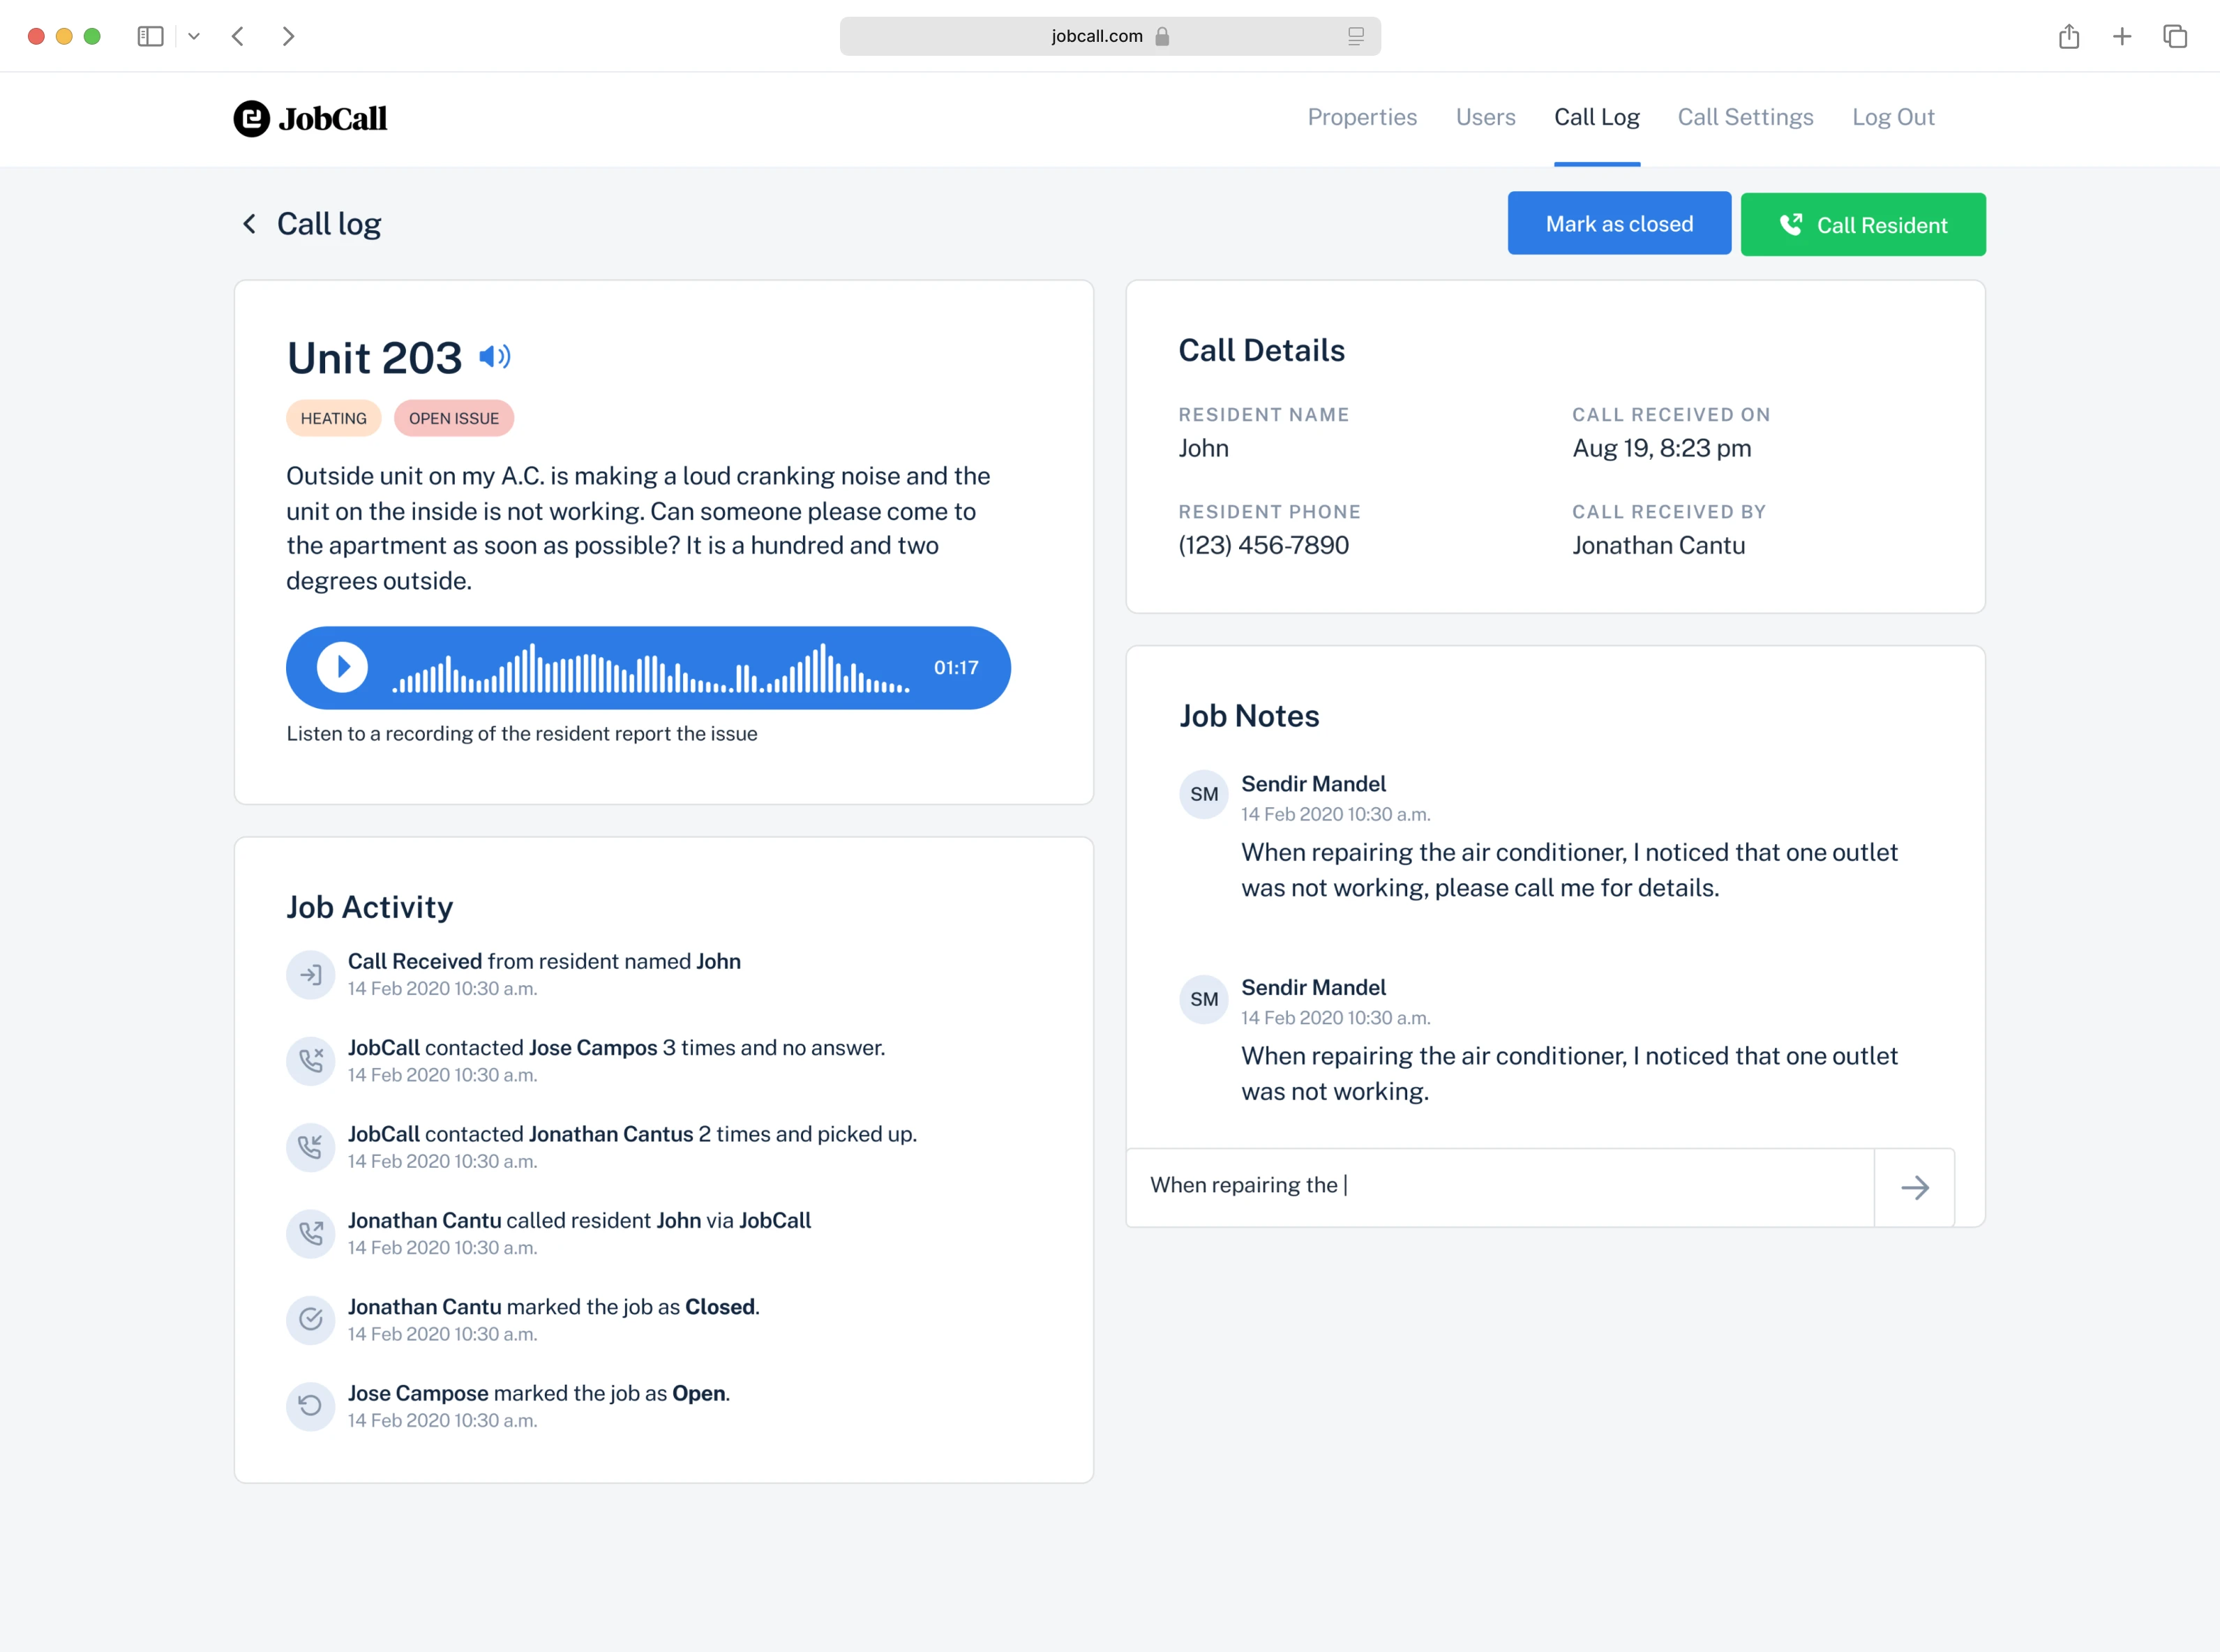Seek in the audio waveform track
Screen dimensions: 2220x1652
click(x=650, y=669)
